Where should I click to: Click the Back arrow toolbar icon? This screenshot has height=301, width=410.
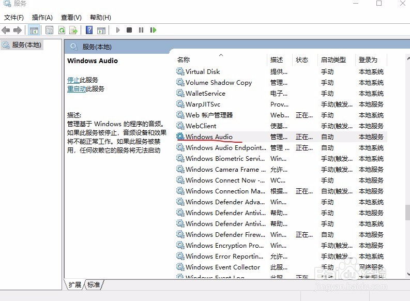(x=6, y=31)
